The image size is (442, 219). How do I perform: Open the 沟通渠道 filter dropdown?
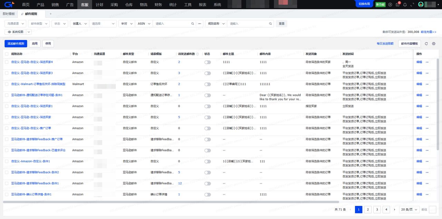pyautogui.click(x=16, y=24)
